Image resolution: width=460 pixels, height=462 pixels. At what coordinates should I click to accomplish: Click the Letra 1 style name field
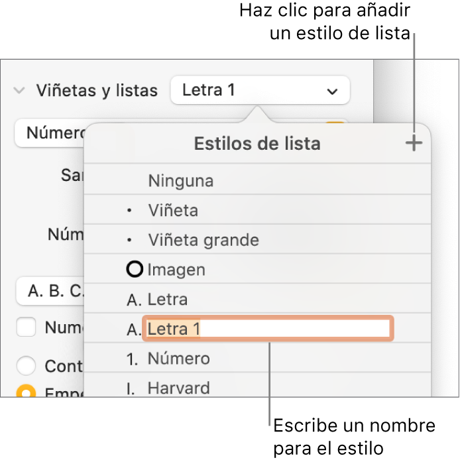click(x=268, y=328)
